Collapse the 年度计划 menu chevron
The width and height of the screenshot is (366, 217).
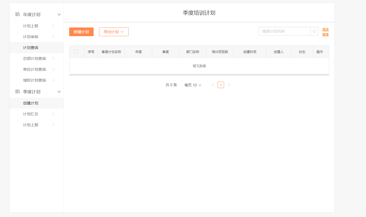click(59, 14)
